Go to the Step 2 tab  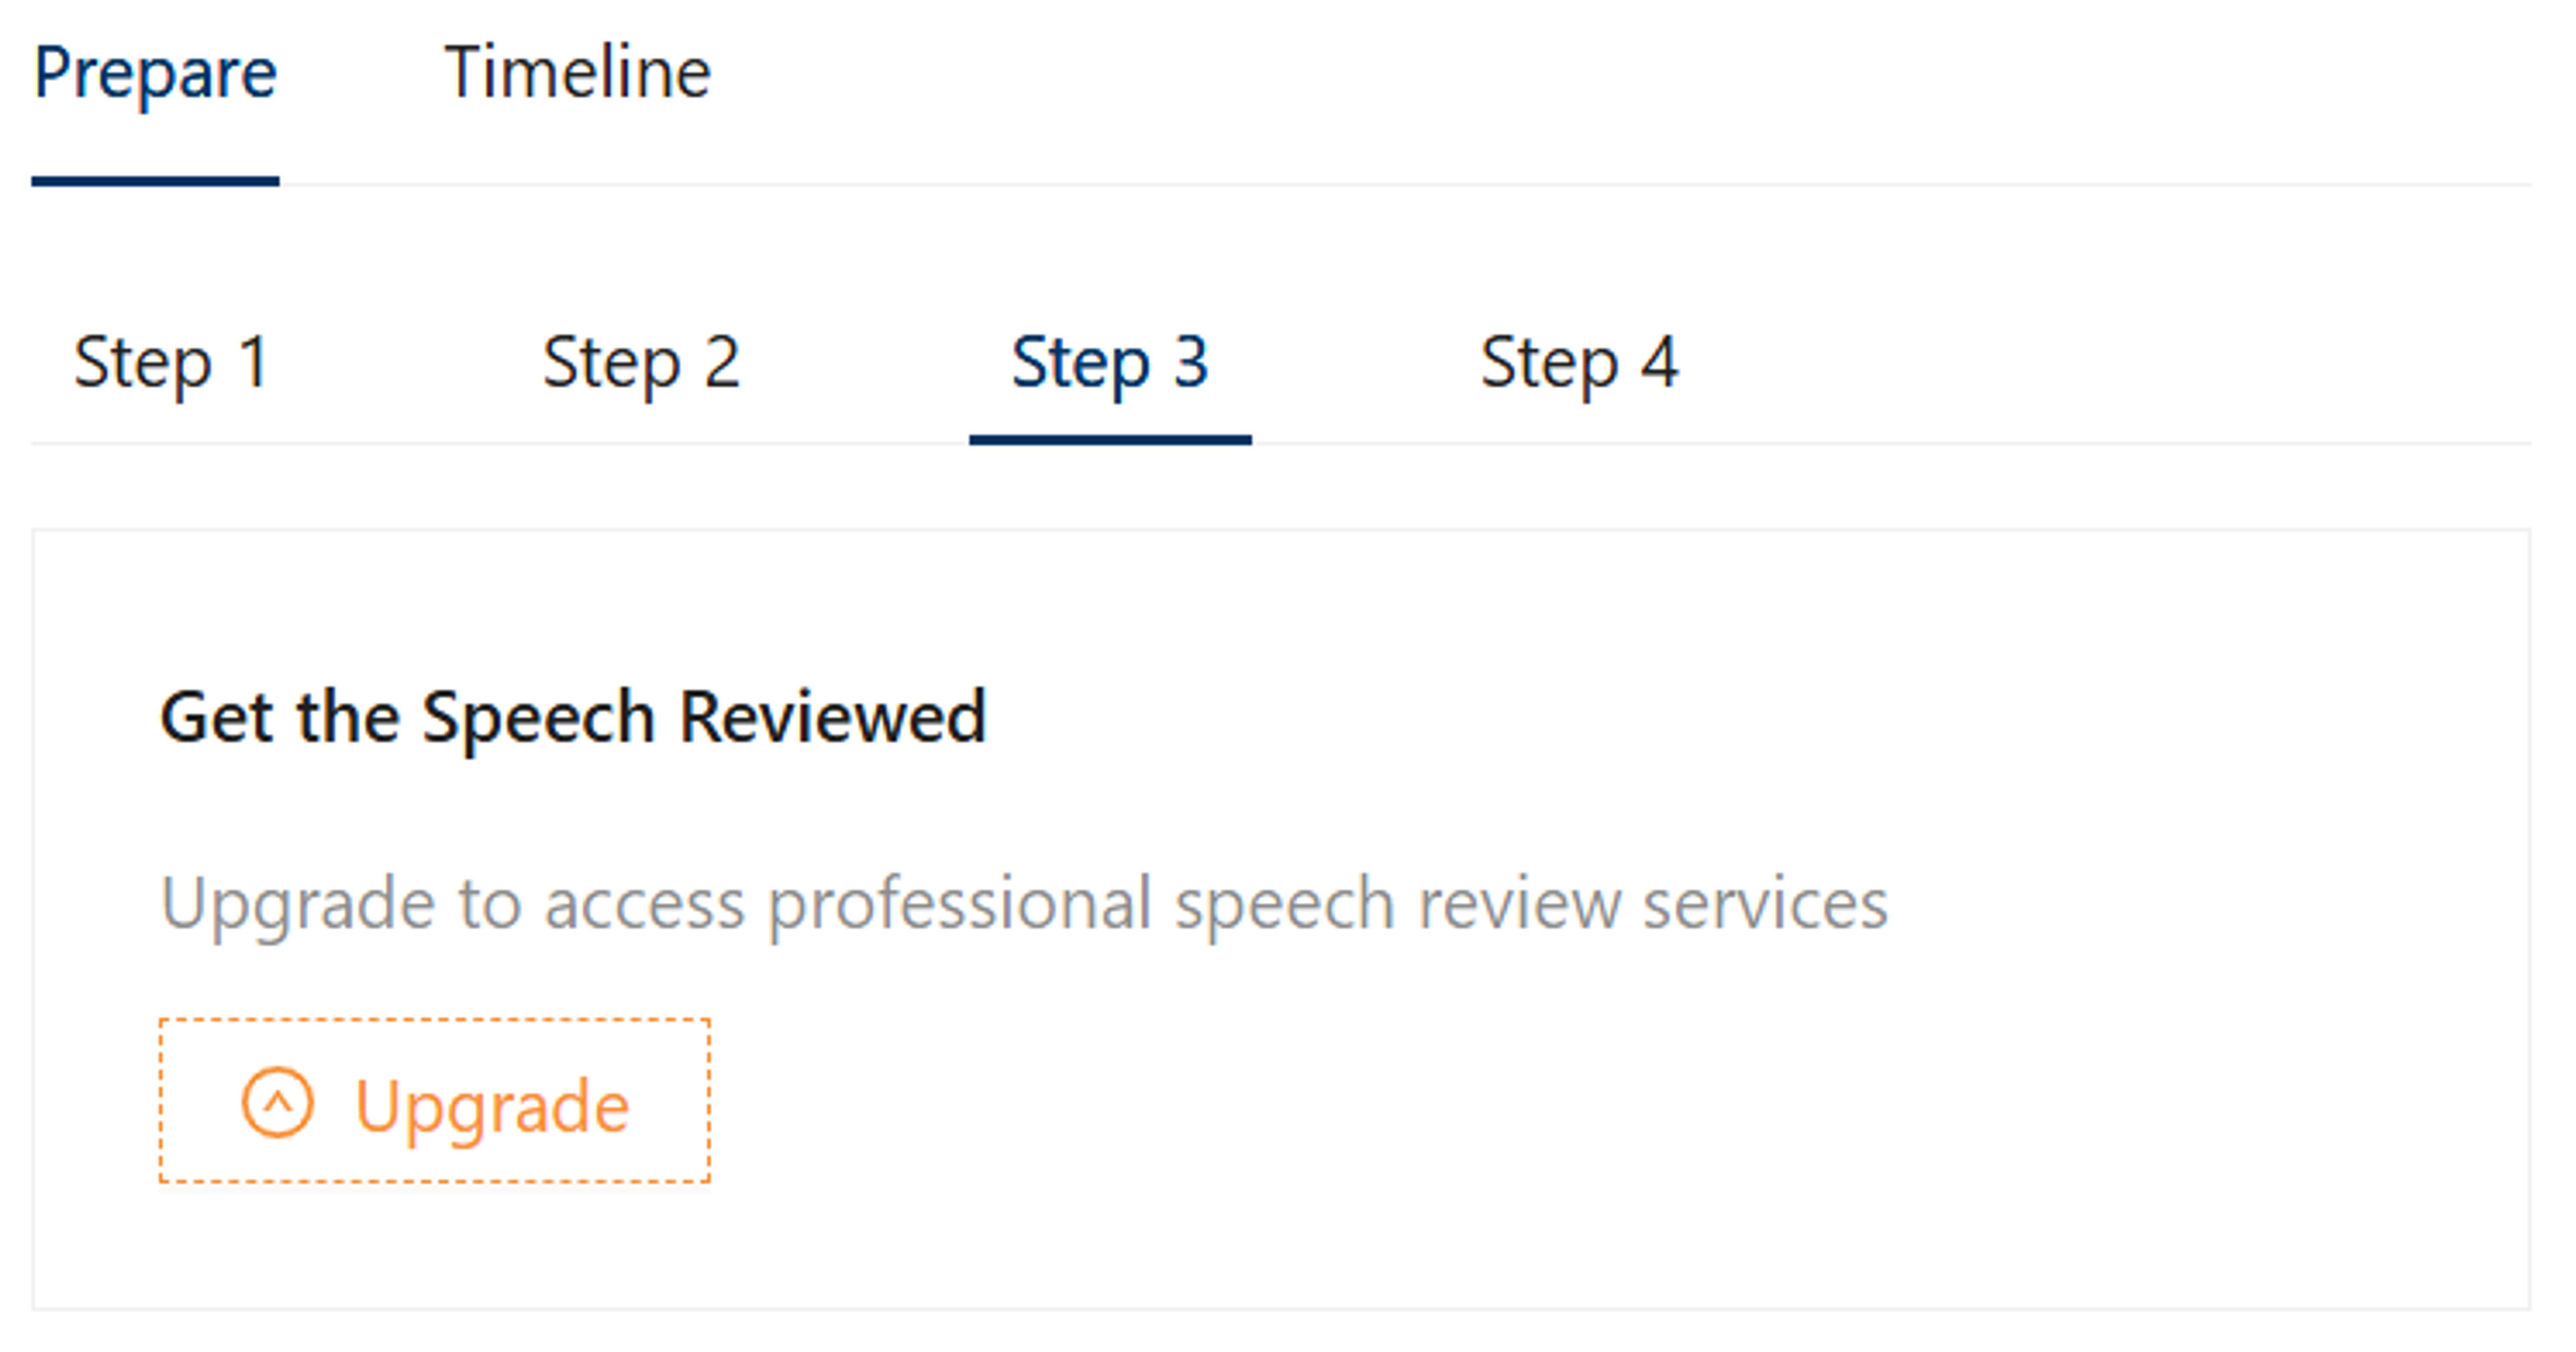point(641,362)
